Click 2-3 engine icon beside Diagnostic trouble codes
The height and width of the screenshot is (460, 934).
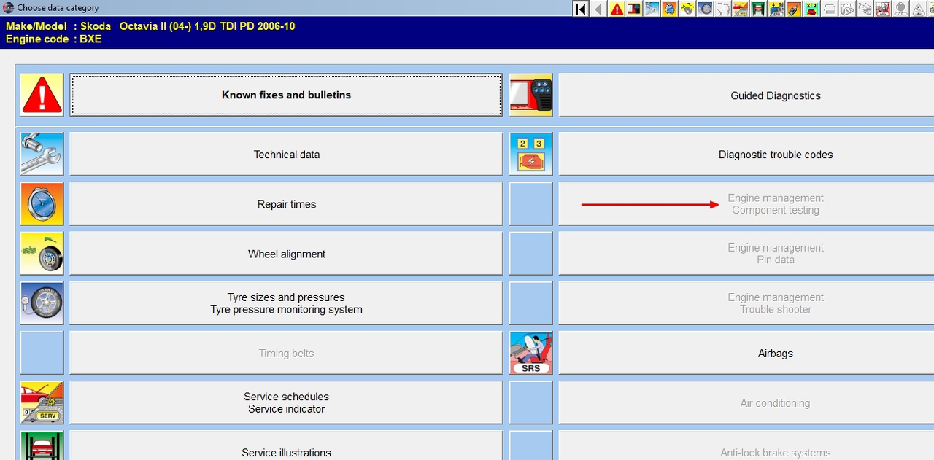[x=530, y=154]
